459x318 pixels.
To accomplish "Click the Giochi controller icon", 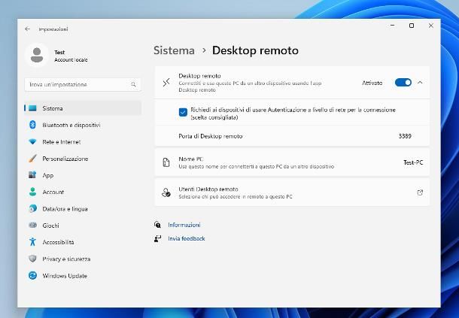I will point(32,226).
